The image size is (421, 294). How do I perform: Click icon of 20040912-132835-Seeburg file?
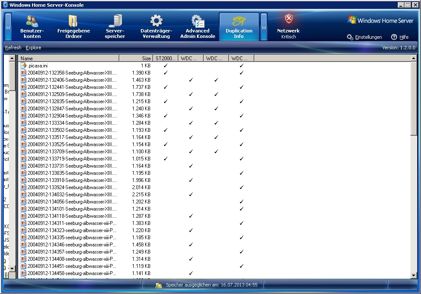[23, 102]
